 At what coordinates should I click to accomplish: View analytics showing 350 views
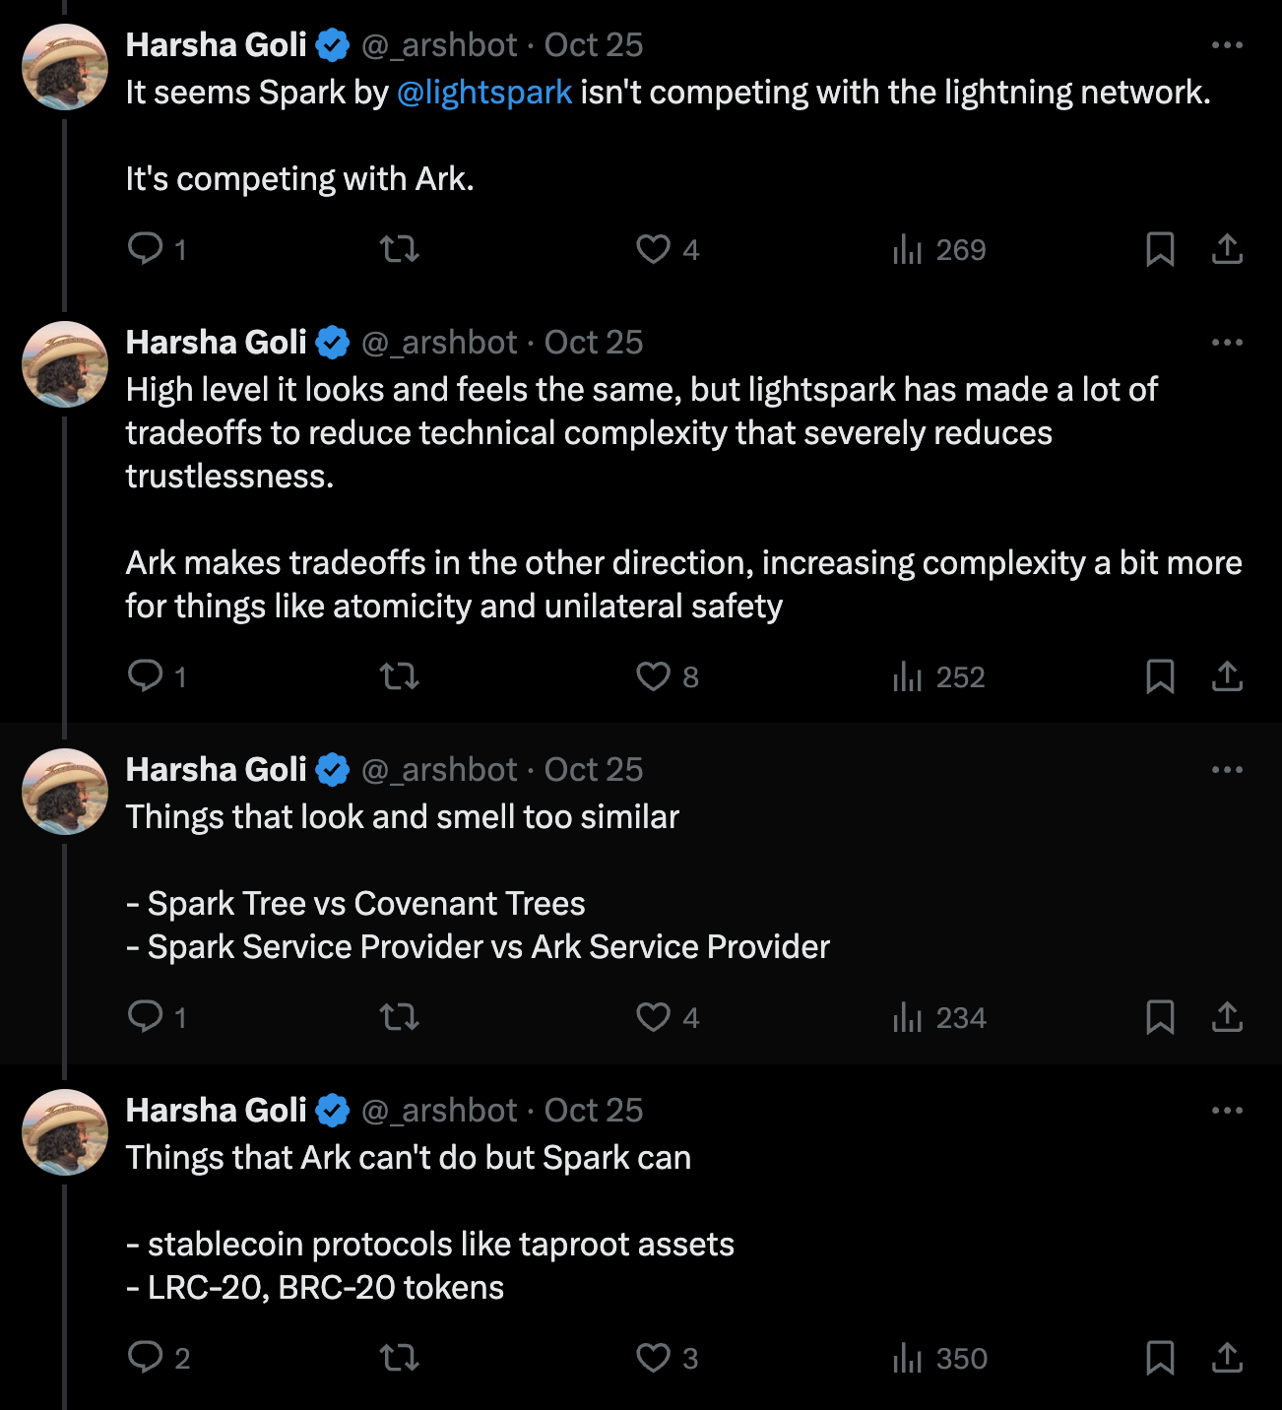click(939, 1358)
